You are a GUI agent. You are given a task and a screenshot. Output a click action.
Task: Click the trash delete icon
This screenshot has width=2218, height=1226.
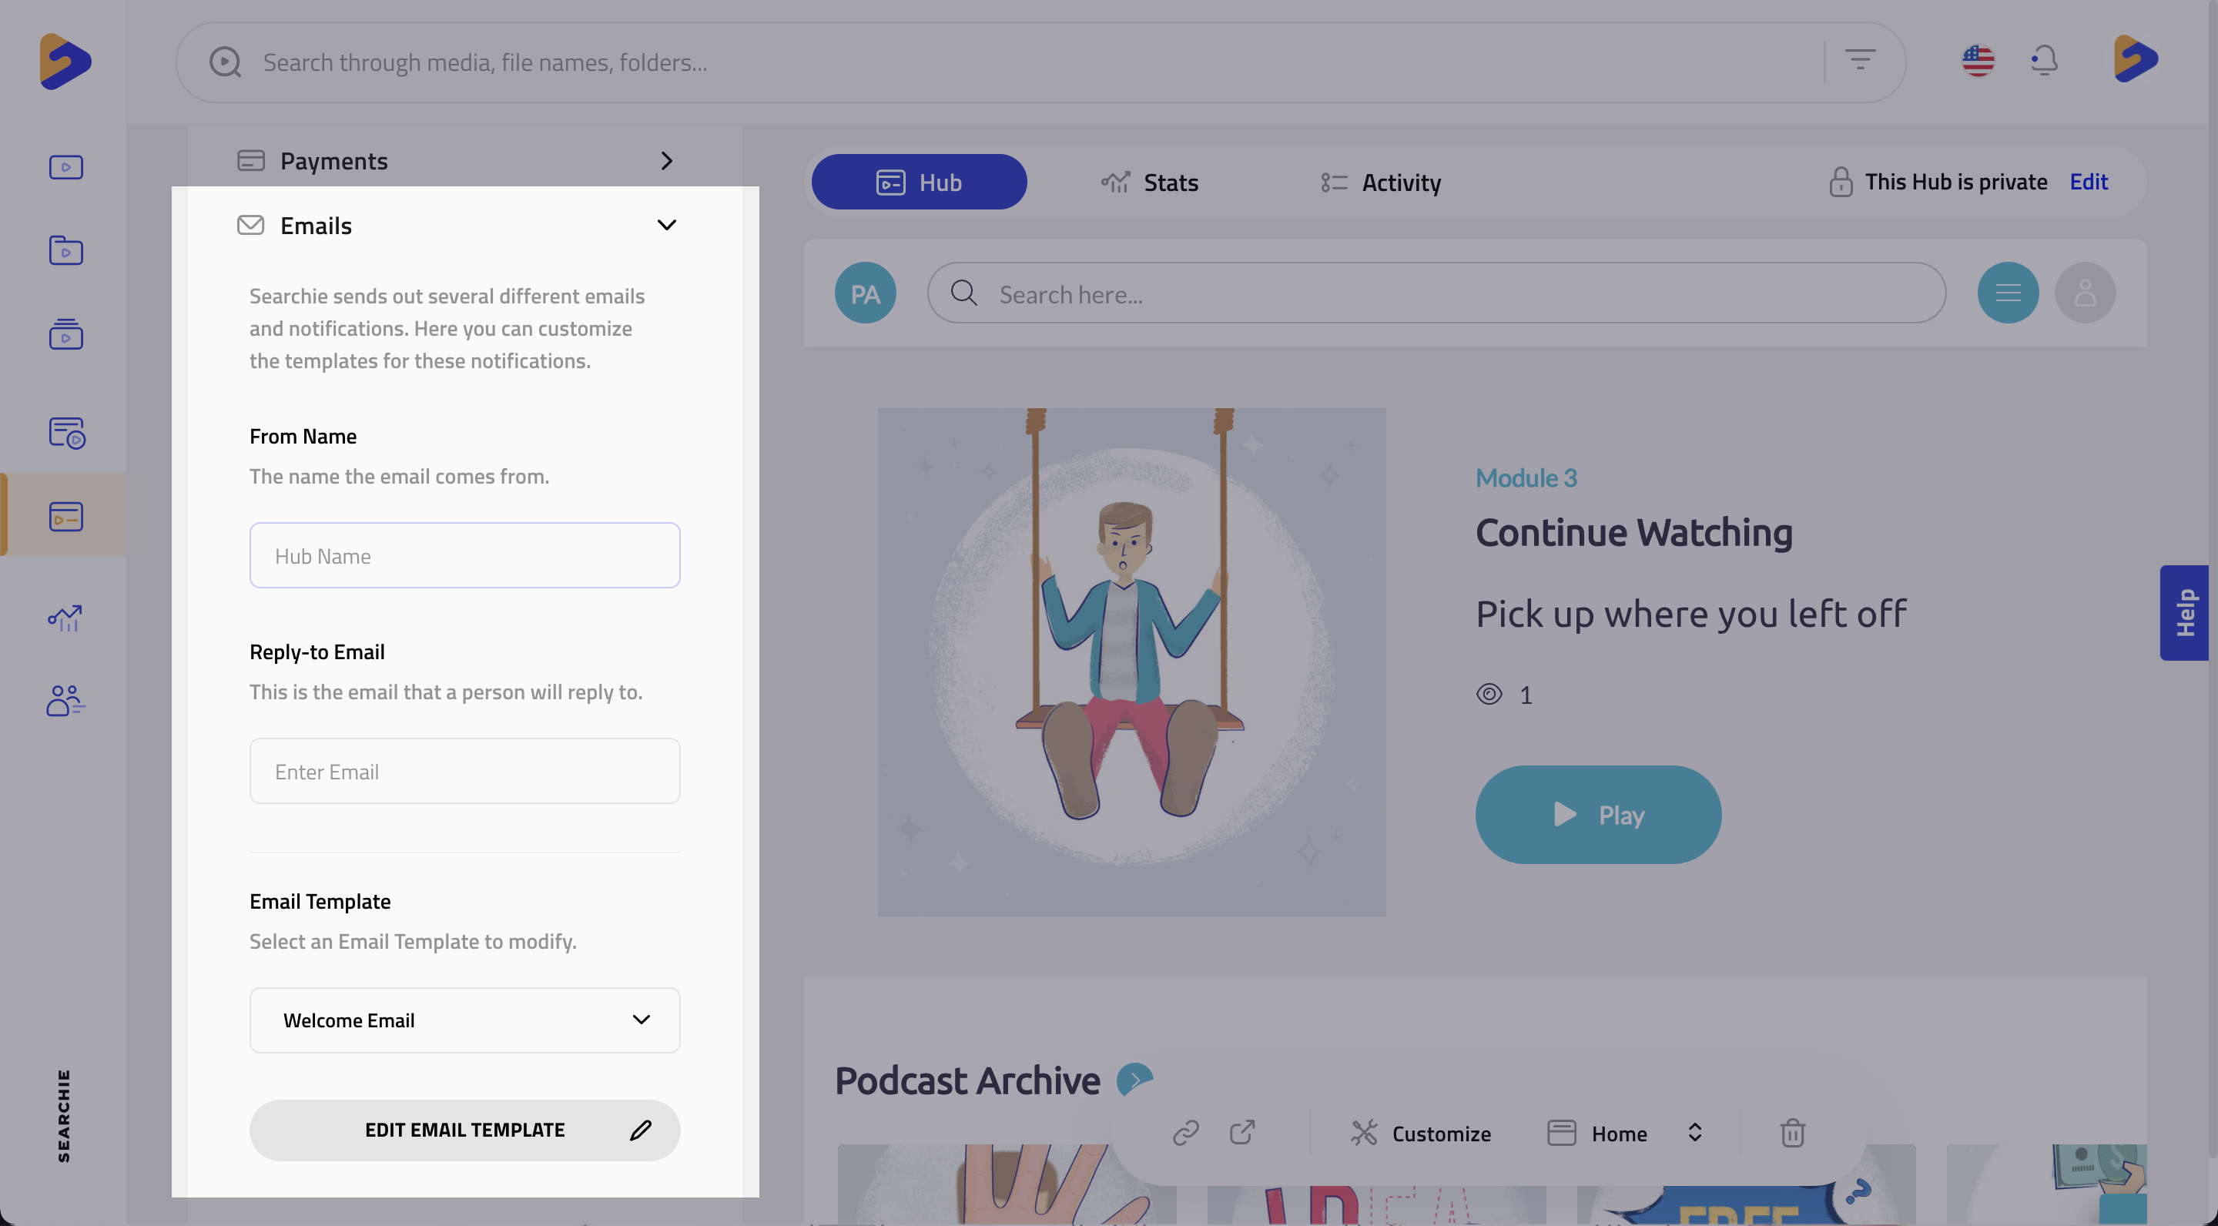click(1792, 1133)
